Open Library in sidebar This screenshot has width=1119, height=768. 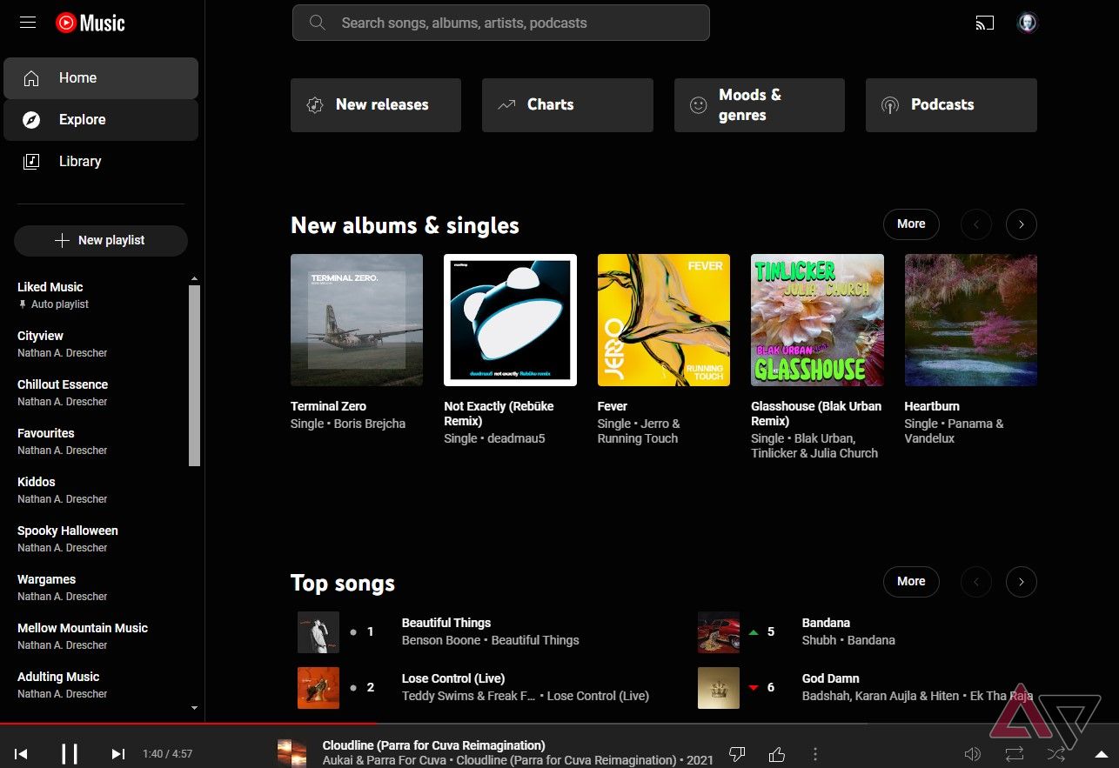(x=101, y=162)
